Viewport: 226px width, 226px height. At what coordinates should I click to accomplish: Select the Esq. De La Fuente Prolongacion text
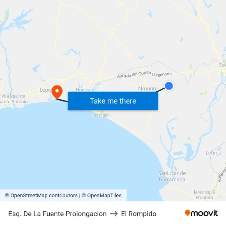[x=58, y=214]
